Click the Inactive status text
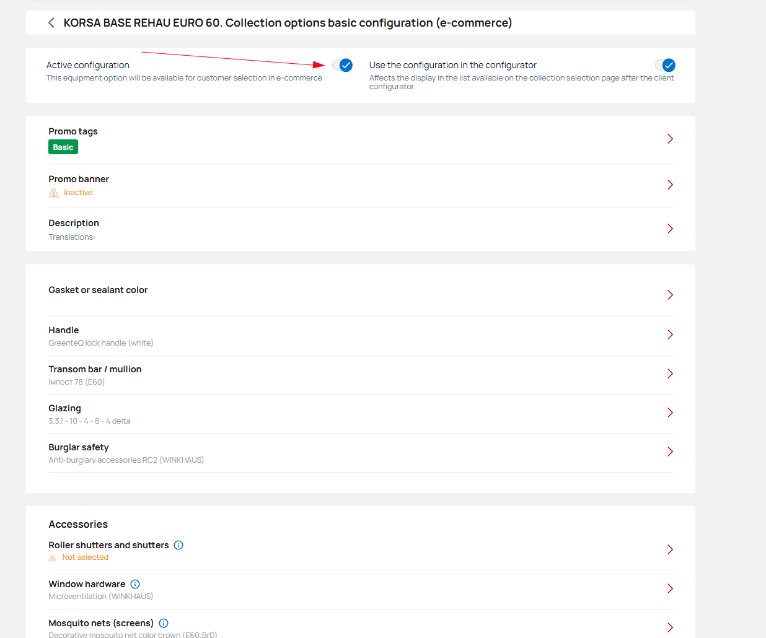Viewport: 766px width, 638px height. pyautogui.click(x=78, y=193)
